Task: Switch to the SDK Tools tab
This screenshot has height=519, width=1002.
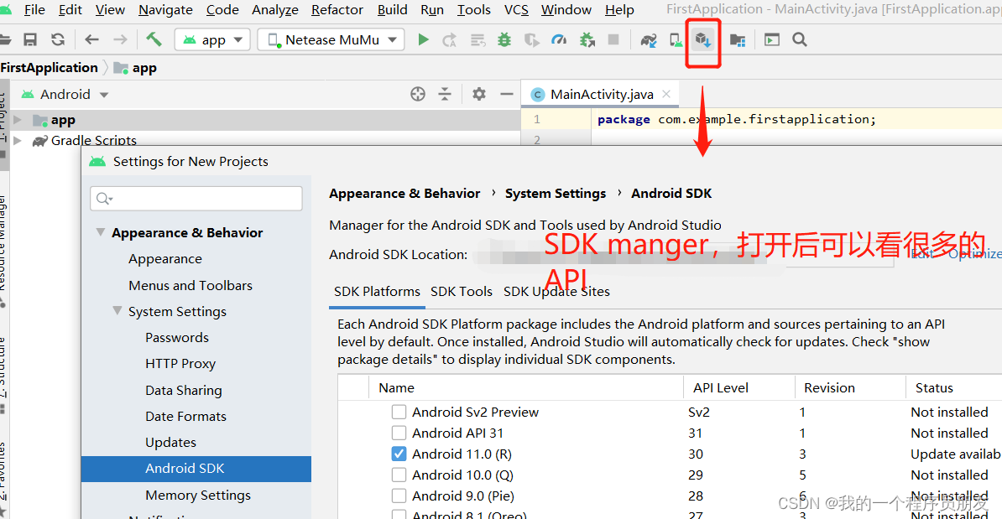Action: pyautogui.click(x=462, y=292)
